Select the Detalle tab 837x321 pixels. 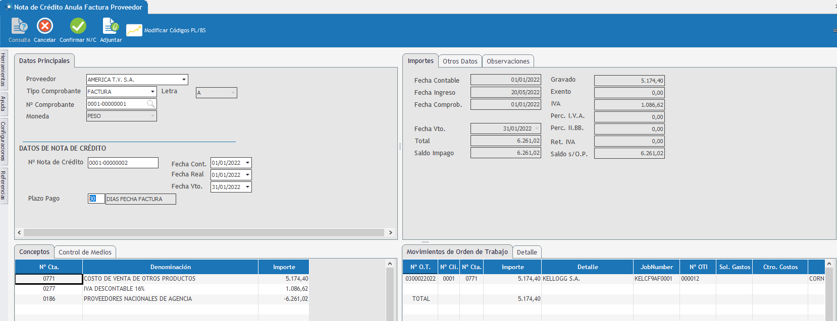527,252
